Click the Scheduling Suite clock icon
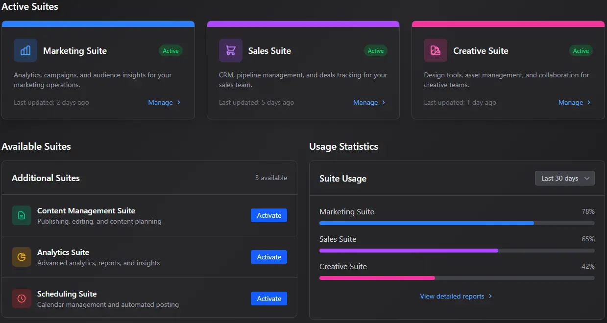 (x=22, y=299)
